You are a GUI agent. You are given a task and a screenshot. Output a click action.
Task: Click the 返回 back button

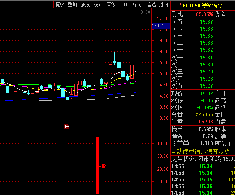pyautogui.click(x=163, y=4)
